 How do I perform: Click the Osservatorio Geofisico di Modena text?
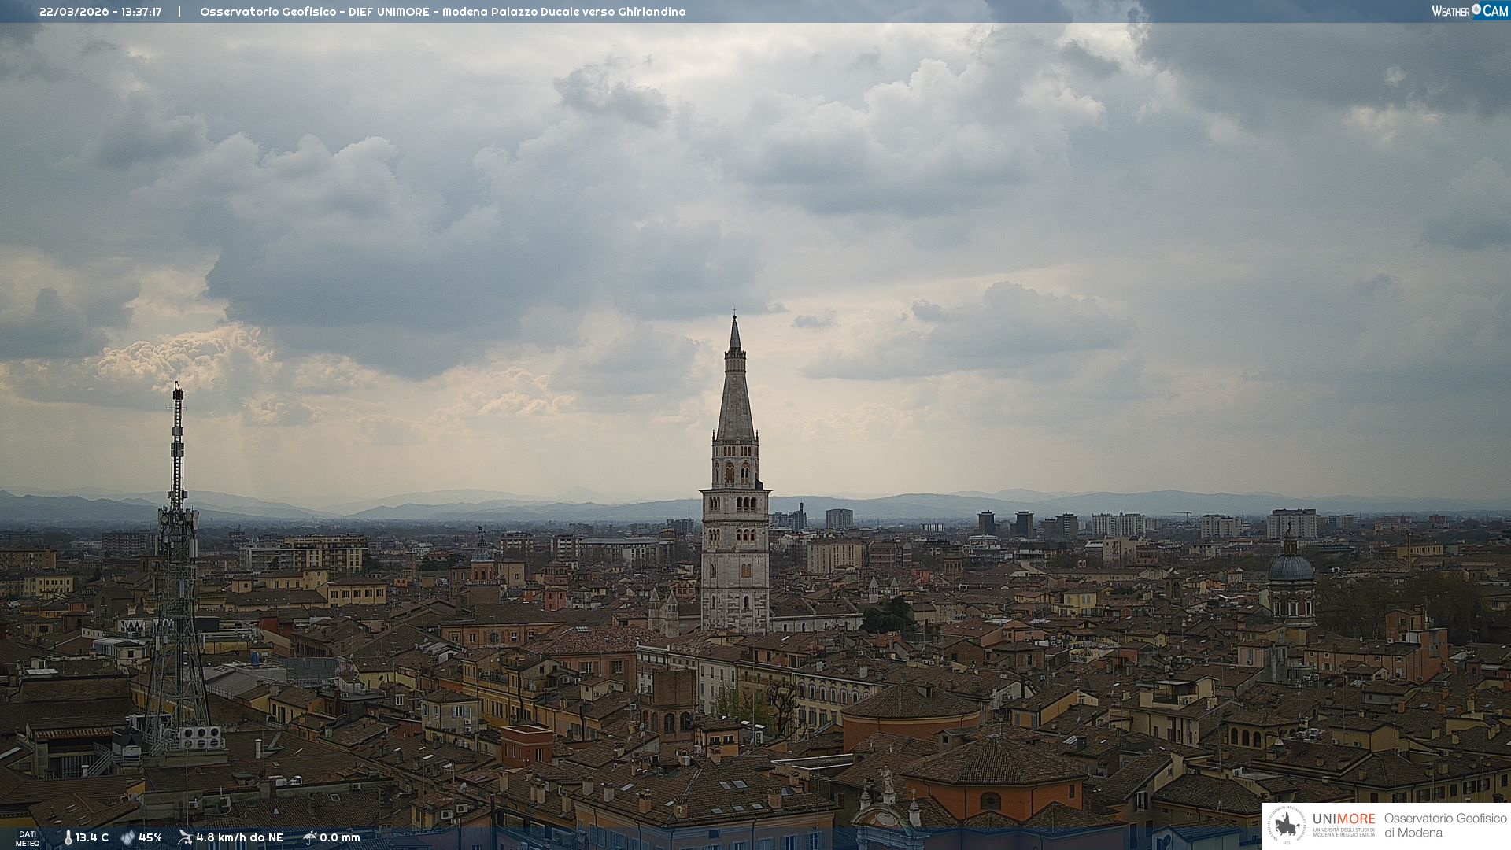click(1445, 826)
